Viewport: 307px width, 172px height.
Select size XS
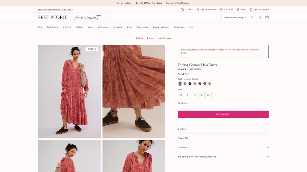(181, 95)
